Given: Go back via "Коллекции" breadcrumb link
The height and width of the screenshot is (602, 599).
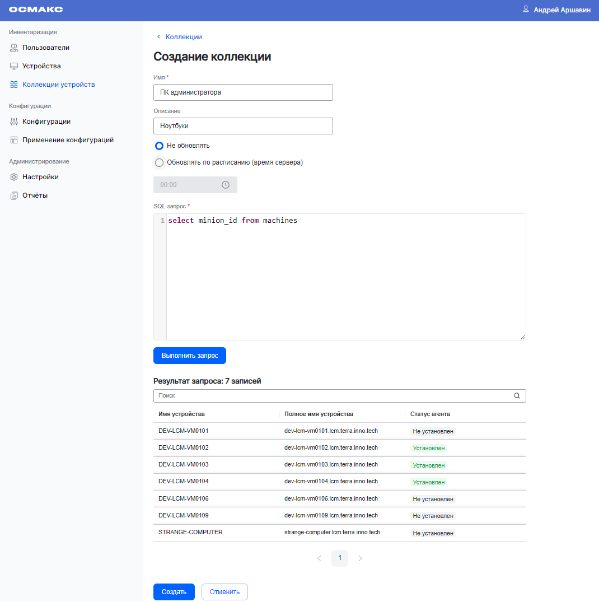Looking at the screenshot, I should 183,37.
